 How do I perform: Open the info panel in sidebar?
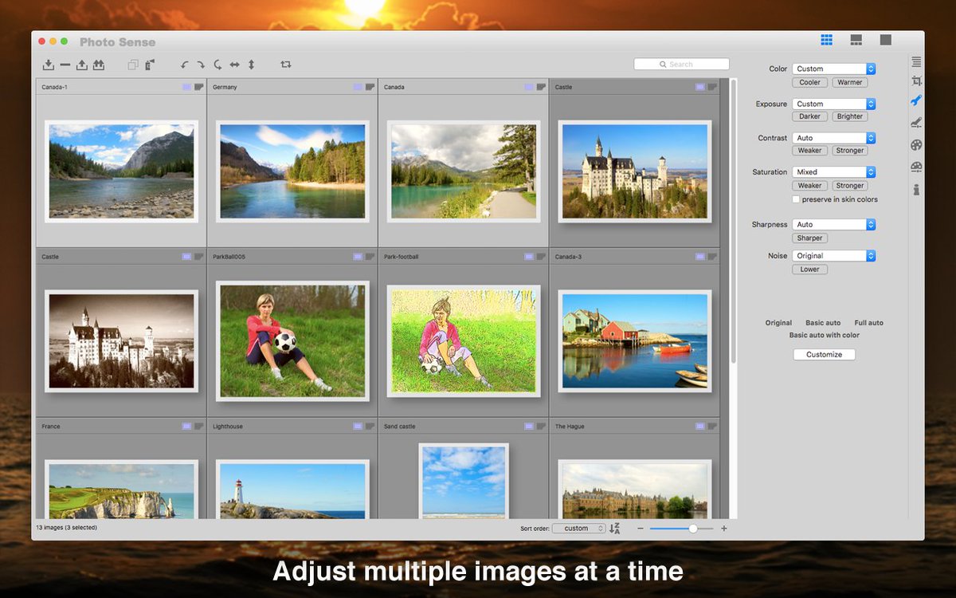(916, 190)
